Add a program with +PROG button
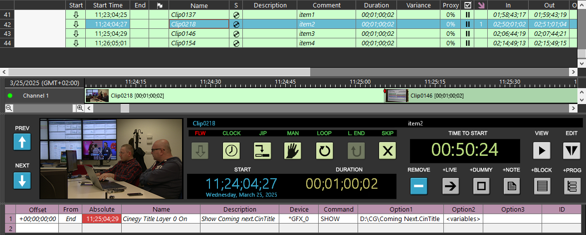This screenshot has height=235, width=586. coord(572,186)
